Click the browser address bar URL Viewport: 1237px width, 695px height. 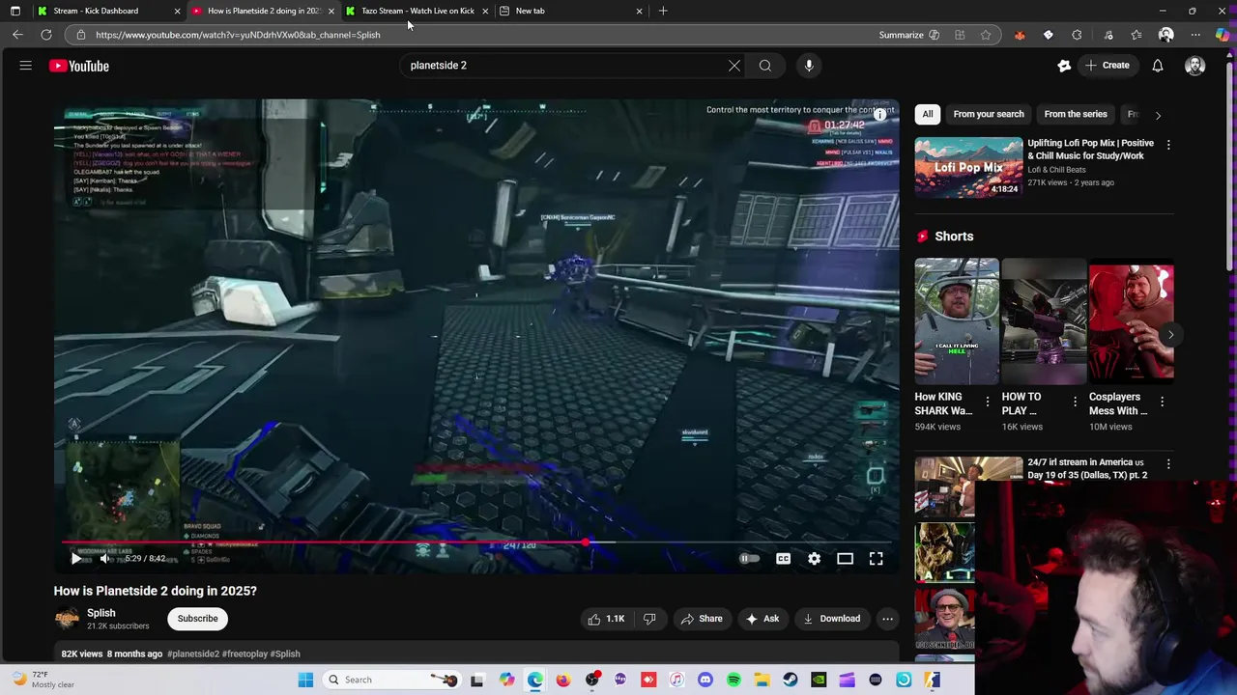pyautogui.click(x=238, y=35)
